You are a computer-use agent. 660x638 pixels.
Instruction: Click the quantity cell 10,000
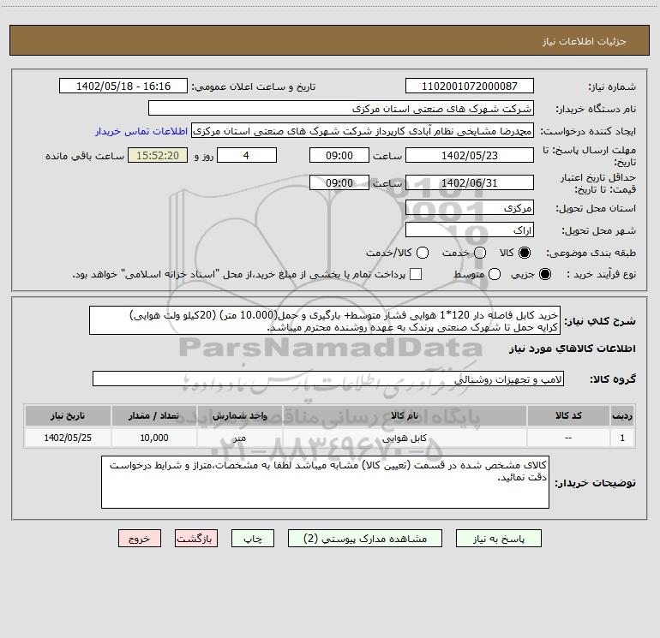[x=154, y=438]
